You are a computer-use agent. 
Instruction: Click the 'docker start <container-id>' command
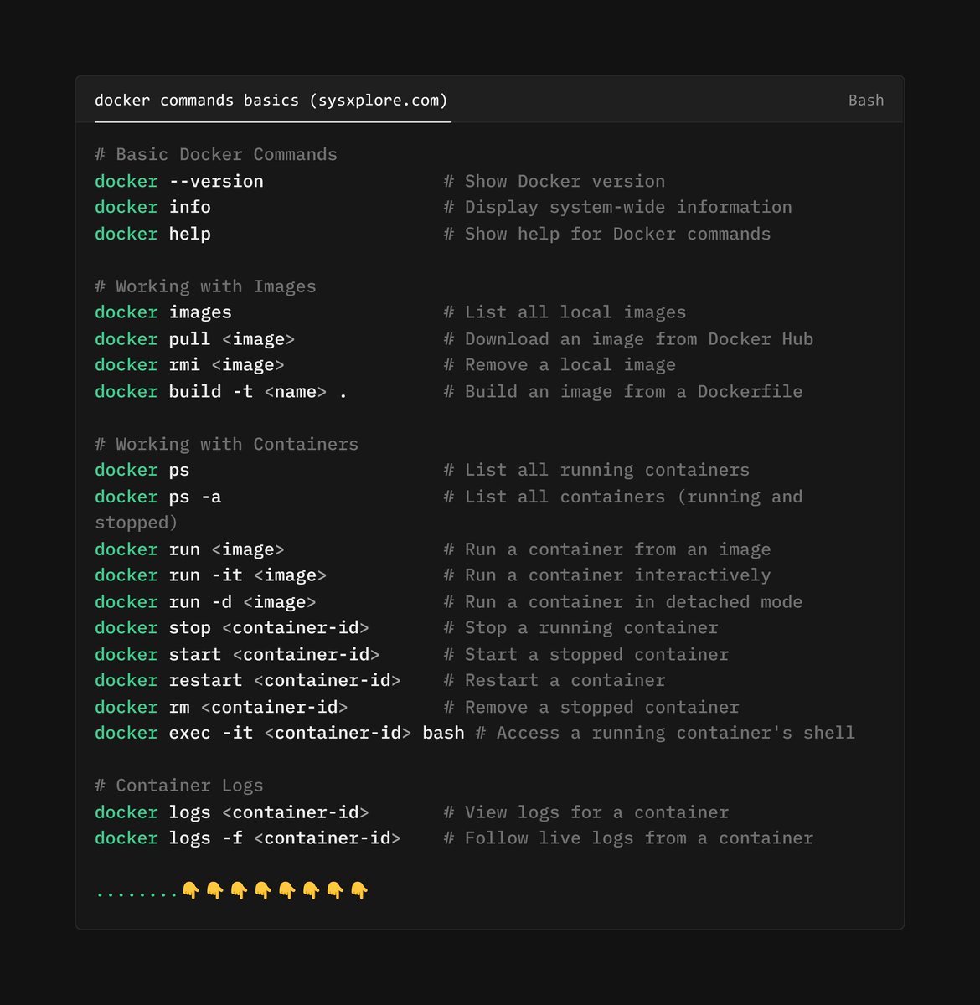(x=237, y=655)
